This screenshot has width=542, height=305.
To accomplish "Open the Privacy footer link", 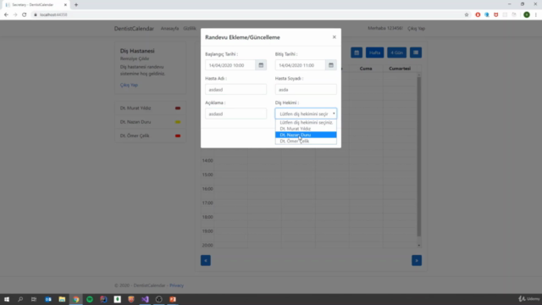I will (x=177, y=286).
